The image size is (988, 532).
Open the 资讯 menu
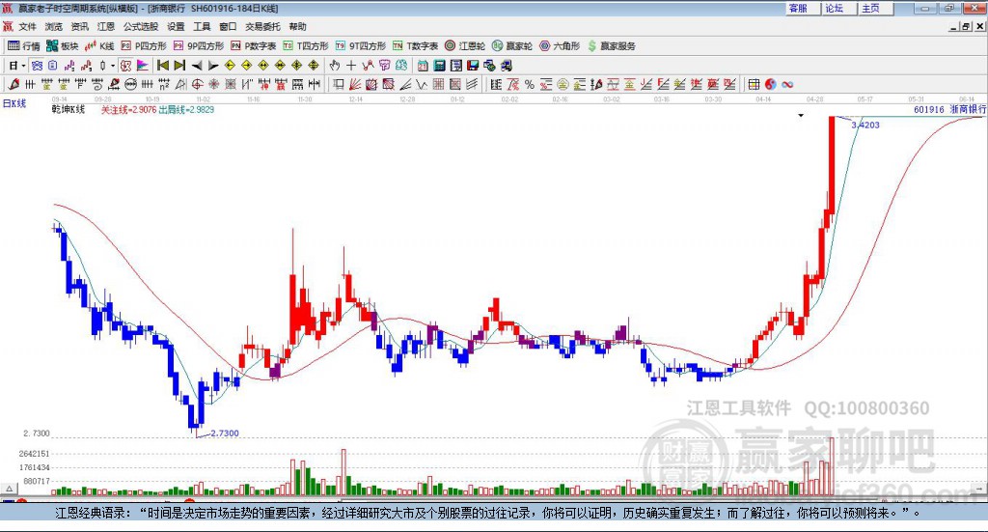pos(80,26)
